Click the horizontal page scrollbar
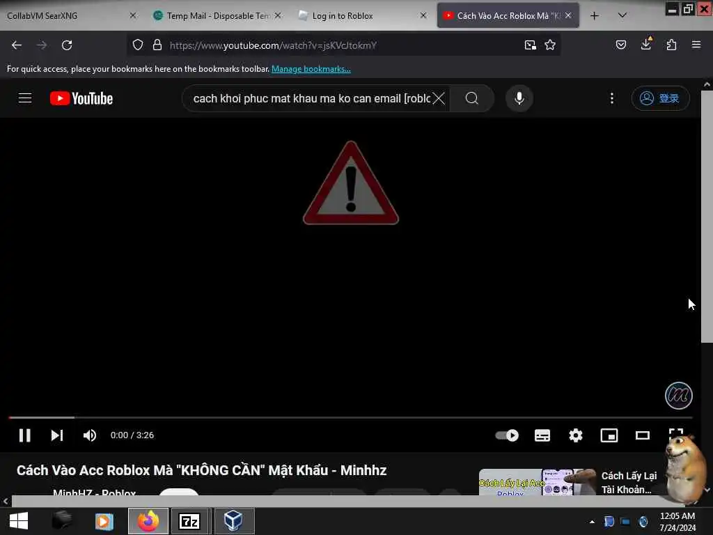Viewport: 713px width, 535px height. (x=348, y=501)
